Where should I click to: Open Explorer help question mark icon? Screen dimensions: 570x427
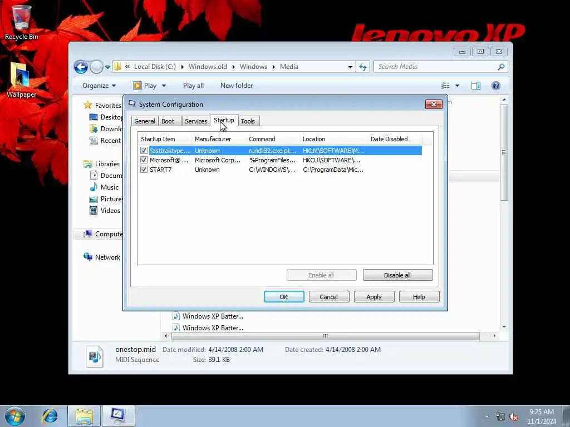point(496,86)
